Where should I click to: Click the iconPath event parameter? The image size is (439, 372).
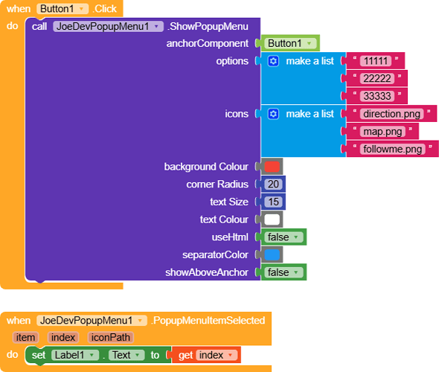(x=111, y=337)
